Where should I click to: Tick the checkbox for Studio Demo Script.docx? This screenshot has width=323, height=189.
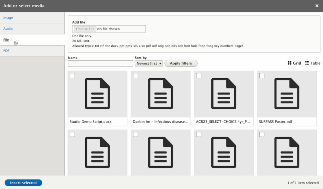pos(72,76)
